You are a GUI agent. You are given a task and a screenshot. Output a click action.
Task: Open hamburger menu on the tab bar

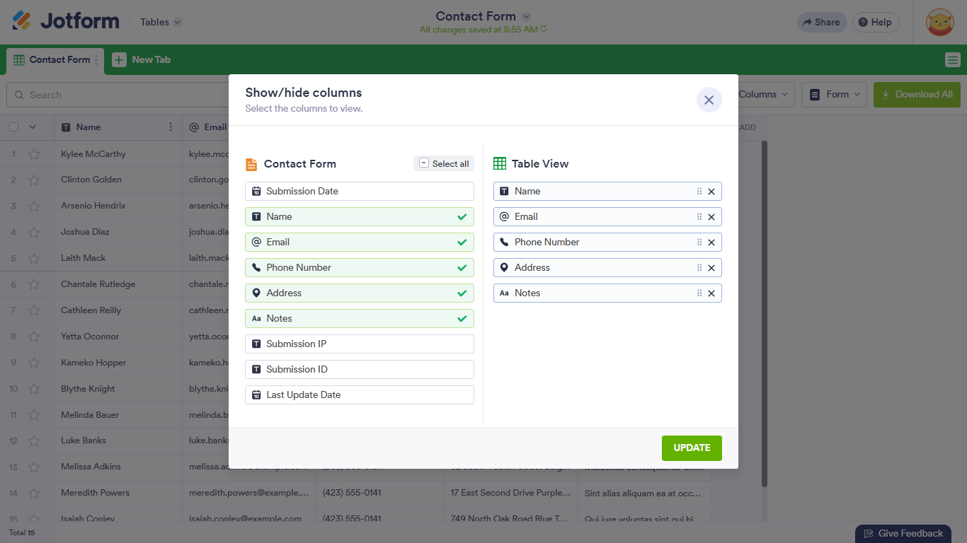tap(952, 60)
